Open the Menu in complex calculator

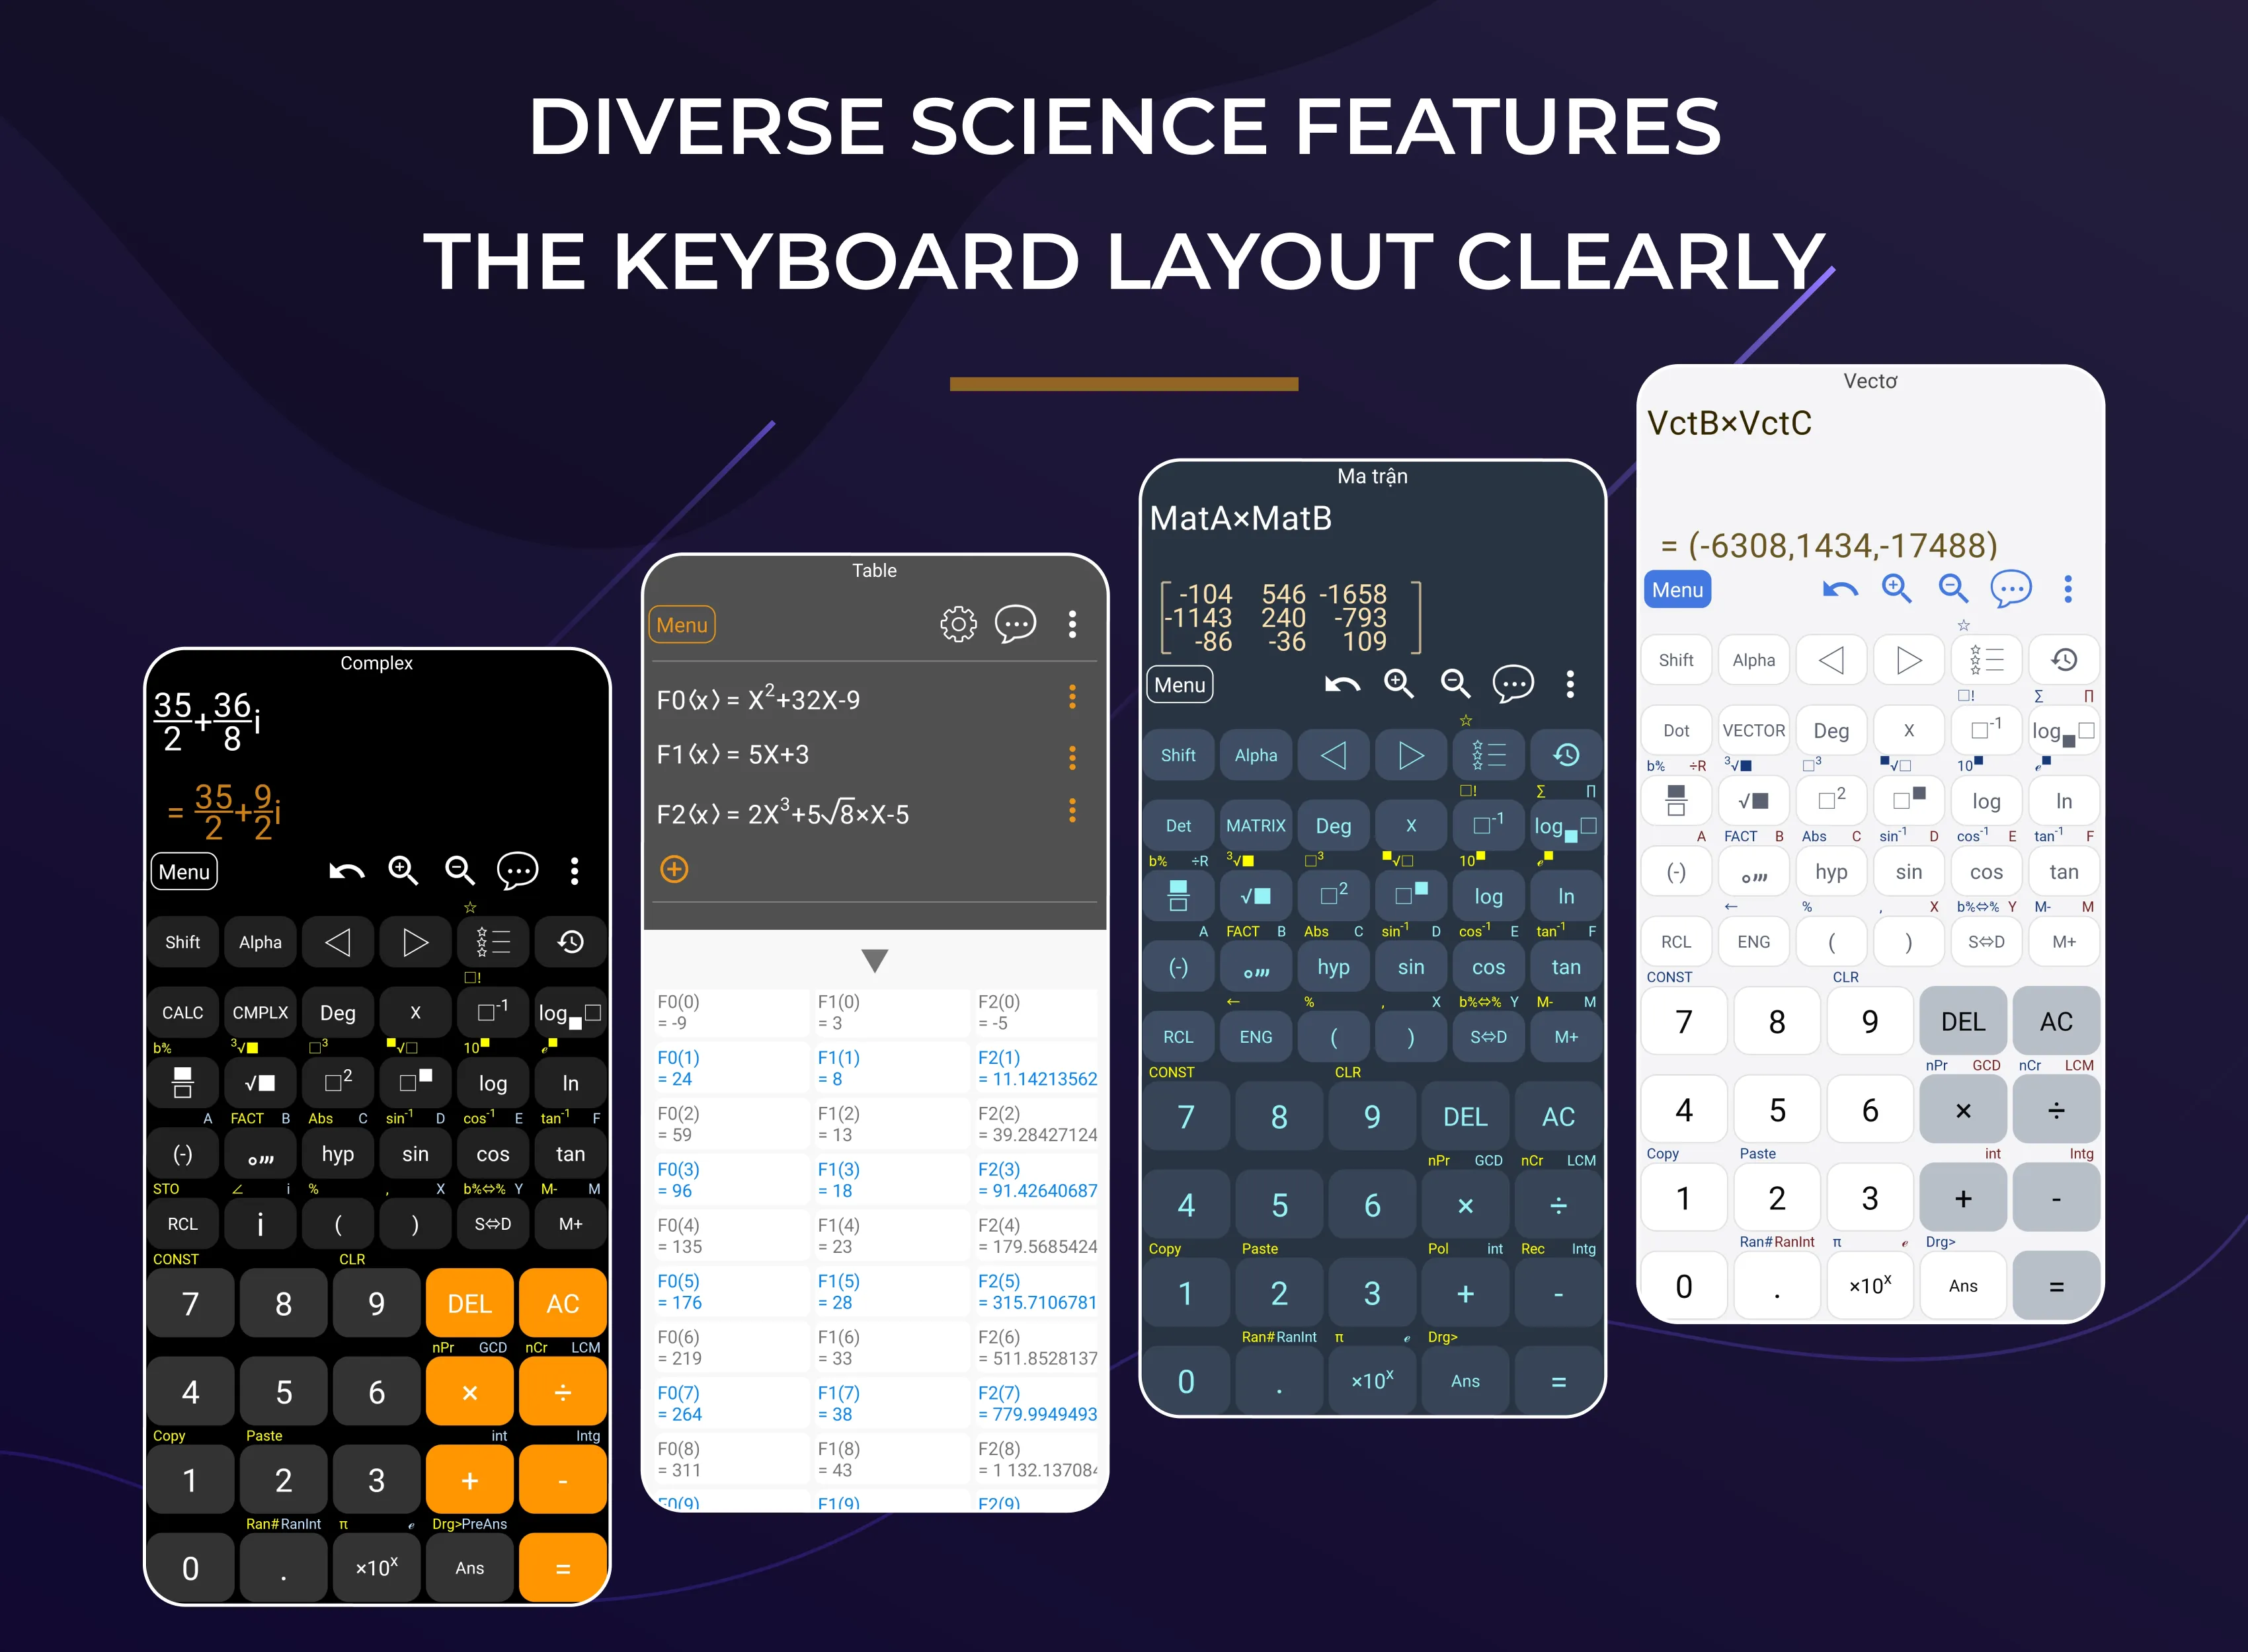click(x=185, y=870)
